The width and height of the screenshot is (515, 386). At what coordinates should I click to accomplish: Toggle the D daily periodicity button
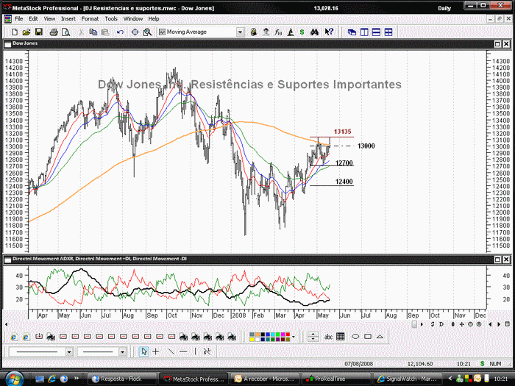[x=441, y=324]
